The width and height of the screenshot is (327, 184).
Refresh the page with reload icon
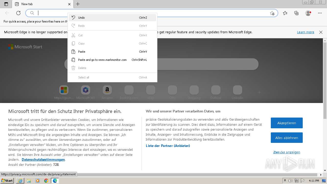pos(18,13)
